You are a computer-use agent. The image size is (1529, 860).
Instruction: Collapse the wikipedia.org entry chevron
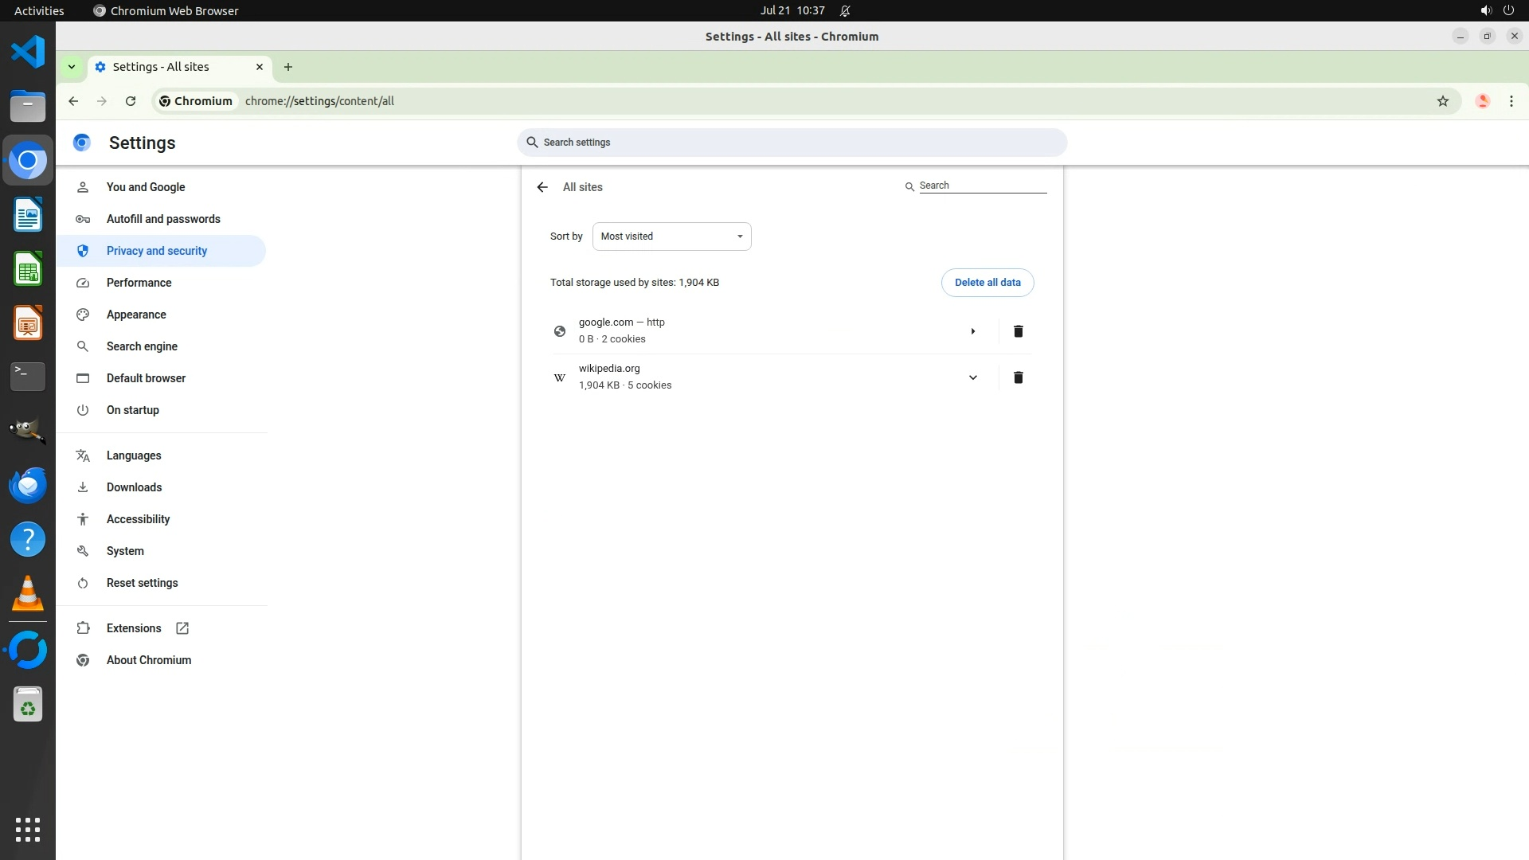972,377
